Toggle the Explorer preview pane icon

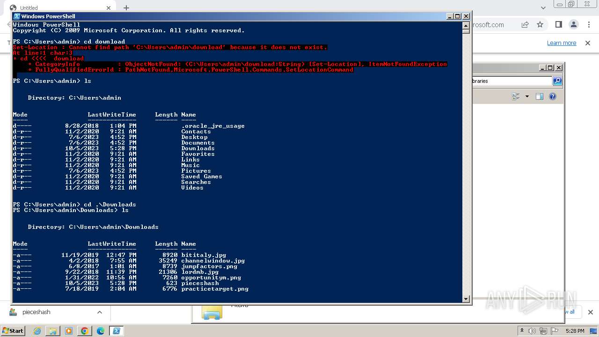tap(540, 96)
